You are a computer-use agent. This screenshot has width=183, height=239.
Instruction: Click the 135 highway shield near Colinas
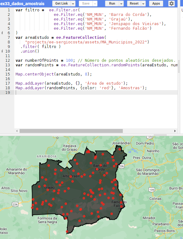point(152,189)
